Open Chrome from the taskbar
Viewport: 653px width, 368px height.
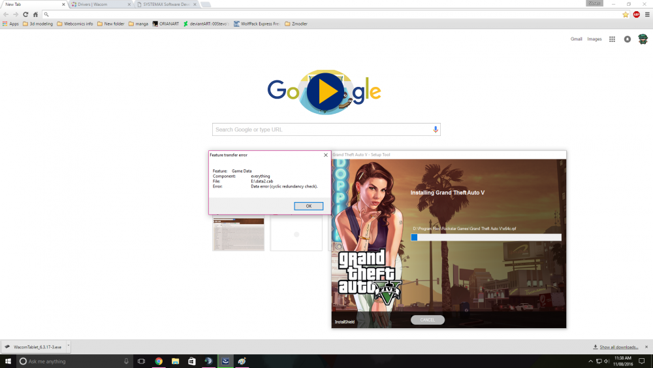159,361
